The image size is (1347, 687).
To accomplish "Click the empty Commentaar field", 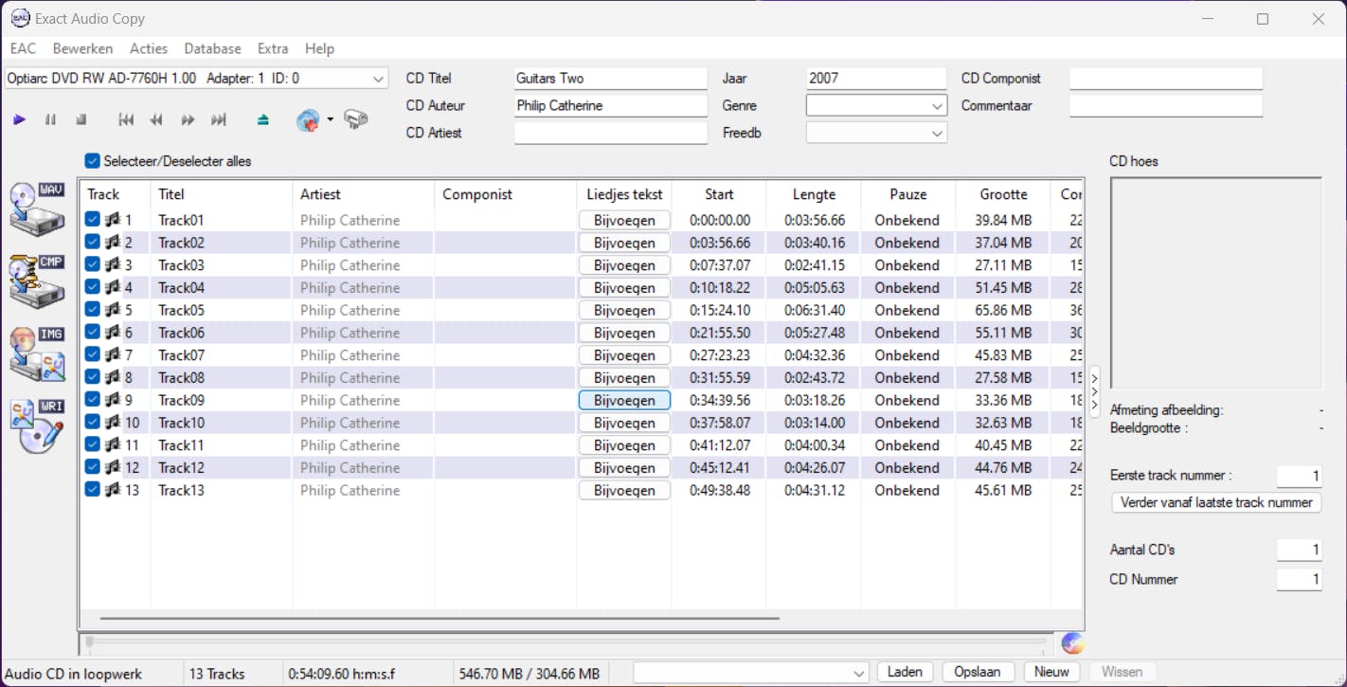I will click(x=1166, y=106).
